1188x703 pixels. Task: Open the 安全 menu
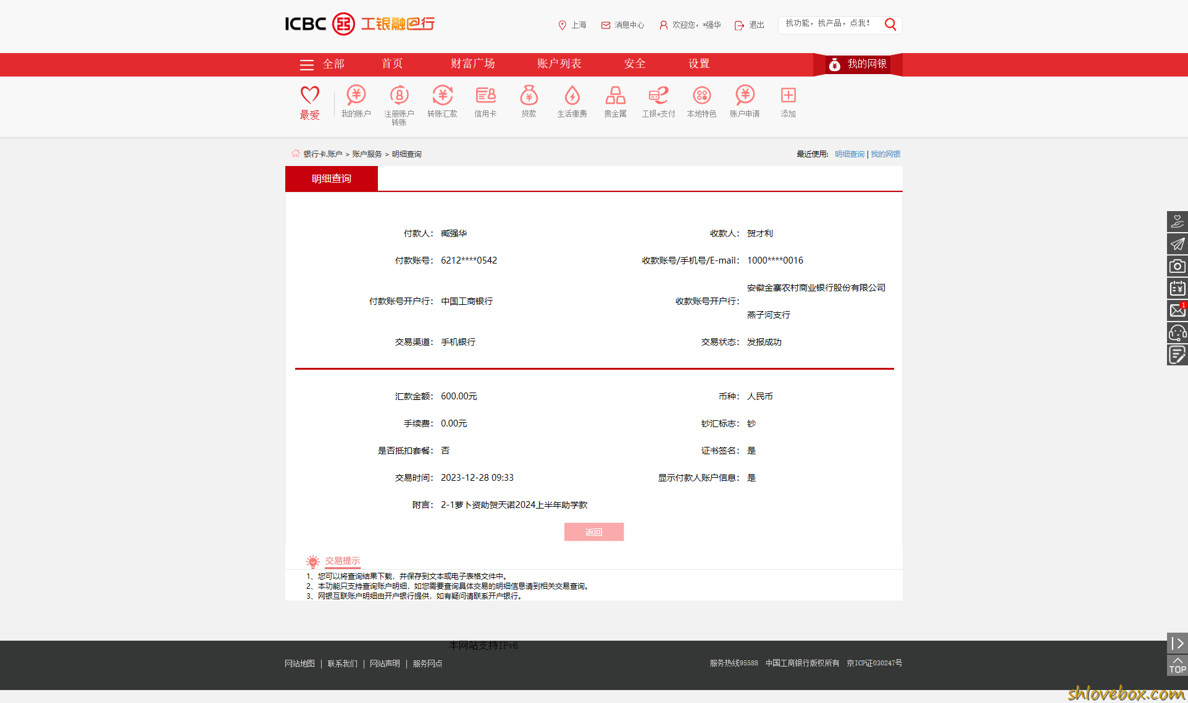coord(635,64)
